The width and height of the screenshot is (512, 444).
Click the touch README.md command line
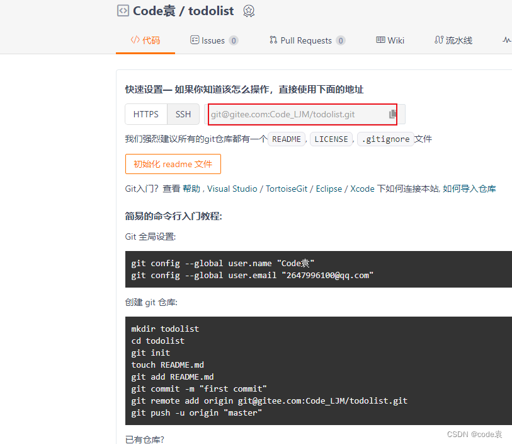point(168,365)
